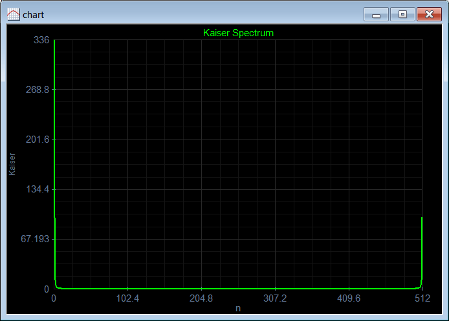449x321 pixels.
Task: Click the 'Kaiser' y-axis label
Action: pos(12,164)
